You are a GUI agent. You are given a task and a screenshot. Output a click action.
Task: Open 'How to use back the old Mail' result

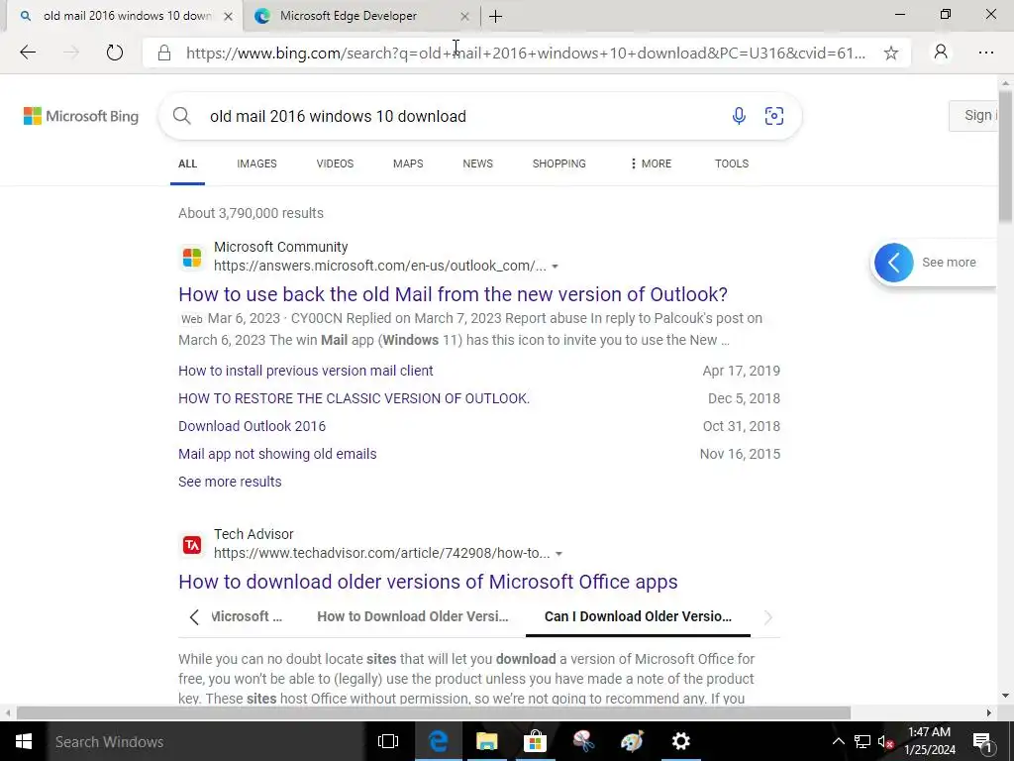tap(453, 294)
